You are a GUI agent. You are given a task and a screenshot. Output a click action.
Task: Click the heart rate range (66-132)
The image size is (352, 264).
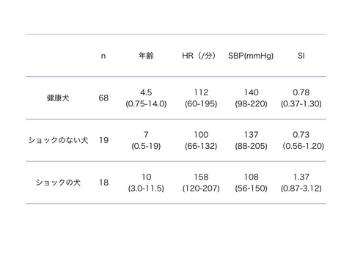point(201,146)
